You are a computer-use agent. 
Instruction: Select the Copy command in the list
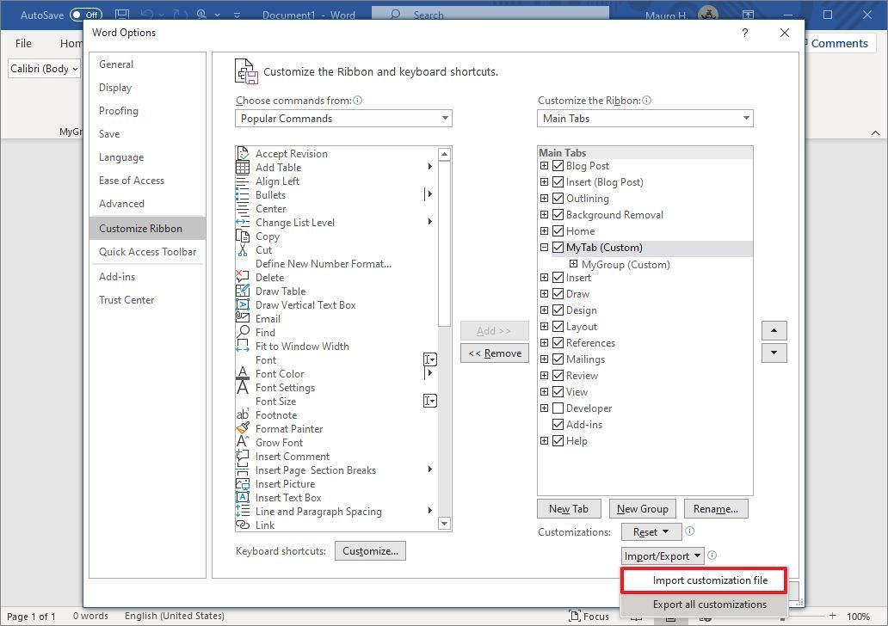[x=267, y=236]
